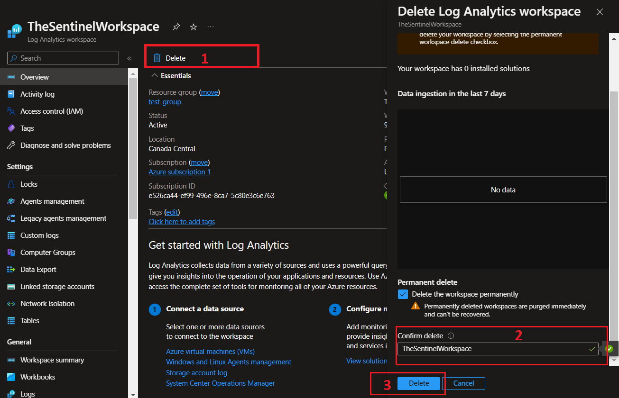Viewport: 619px width, 398px height.
Task: Click the sidebar vertical scrollbar
Action: 133,148
